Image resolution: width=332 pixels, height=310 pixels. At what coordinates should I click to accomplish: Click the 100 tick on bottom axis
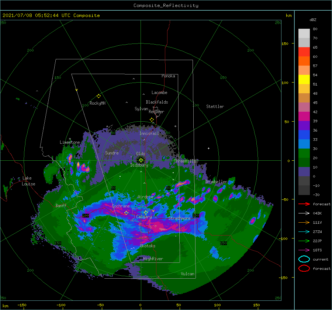(217, 305)
